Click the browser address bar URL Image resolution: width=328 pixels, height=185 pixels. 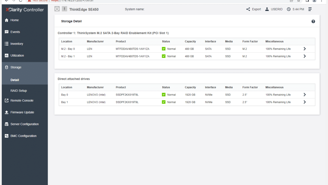point(72,1)
